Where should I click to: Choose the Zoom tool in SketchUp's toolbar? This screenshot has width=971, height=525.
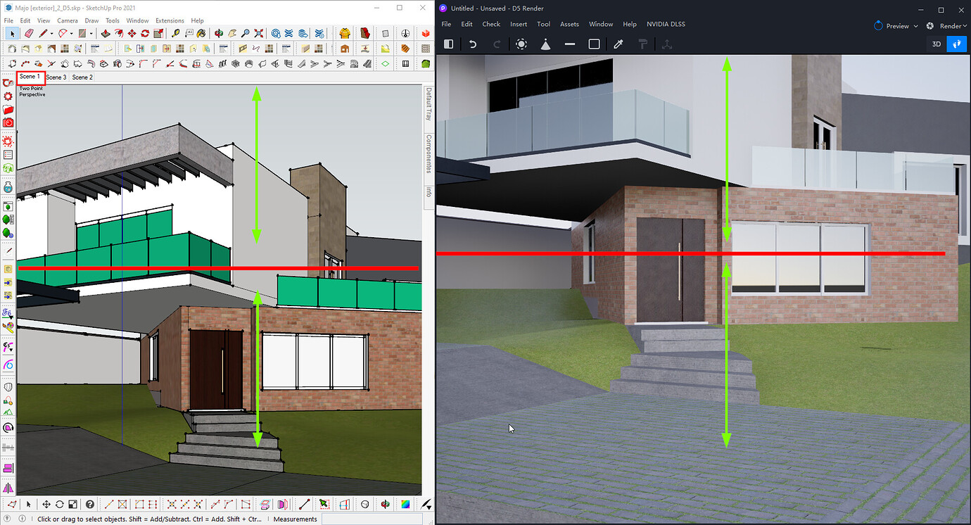point(246,33)
